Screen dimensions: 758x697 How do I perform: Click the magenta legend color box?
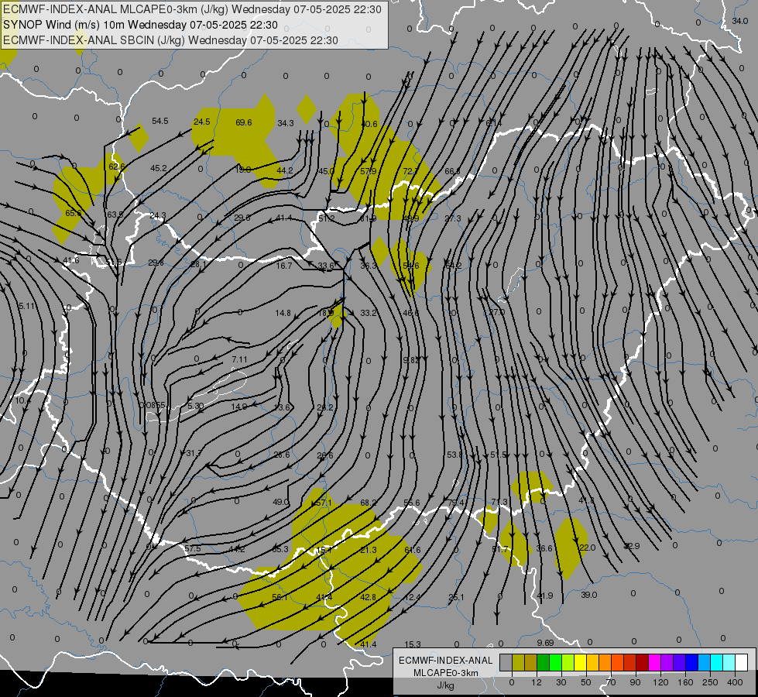[x=654, y=662]
